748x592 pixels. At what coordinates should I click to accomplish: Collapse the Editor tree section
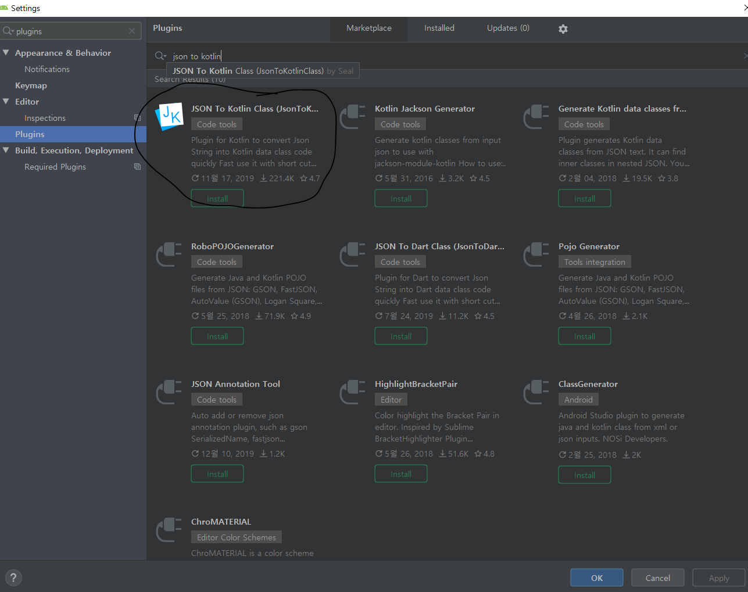6,102
